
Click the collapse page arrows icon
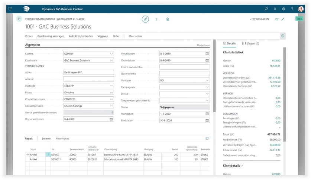tap(283, 19)
